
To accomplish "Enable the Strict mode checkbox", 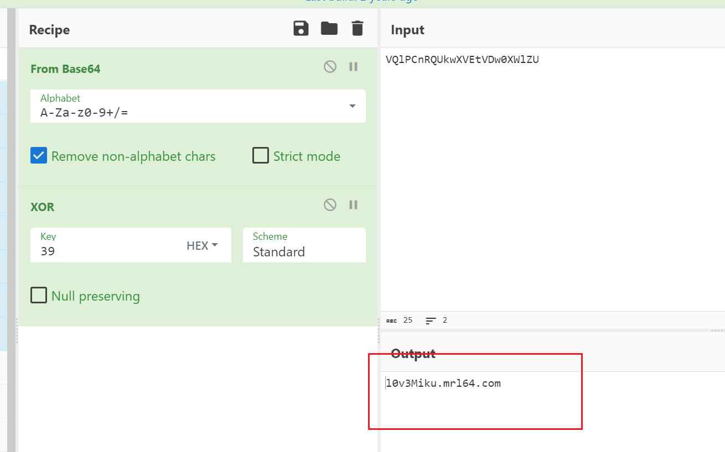I will click(261, 156).
